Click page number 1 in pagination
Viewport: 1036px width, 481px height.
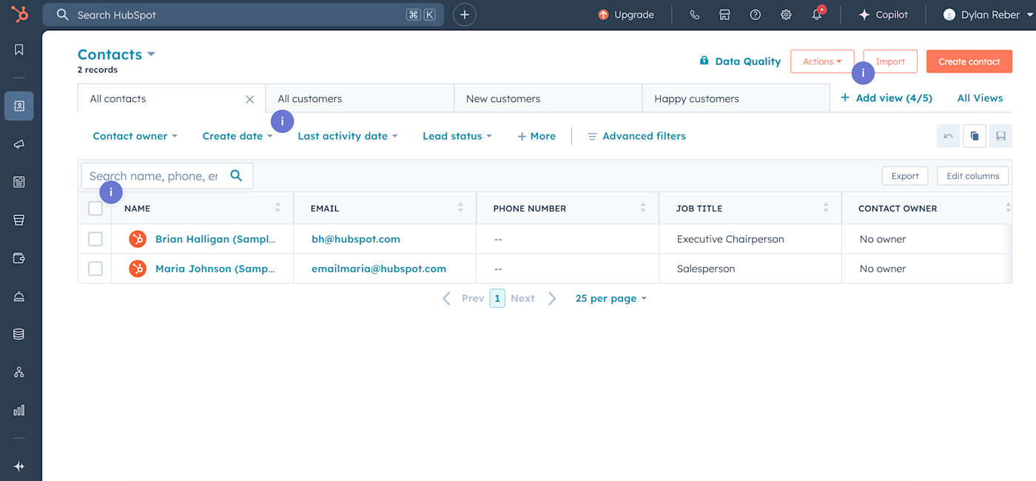tap(497, 298)
